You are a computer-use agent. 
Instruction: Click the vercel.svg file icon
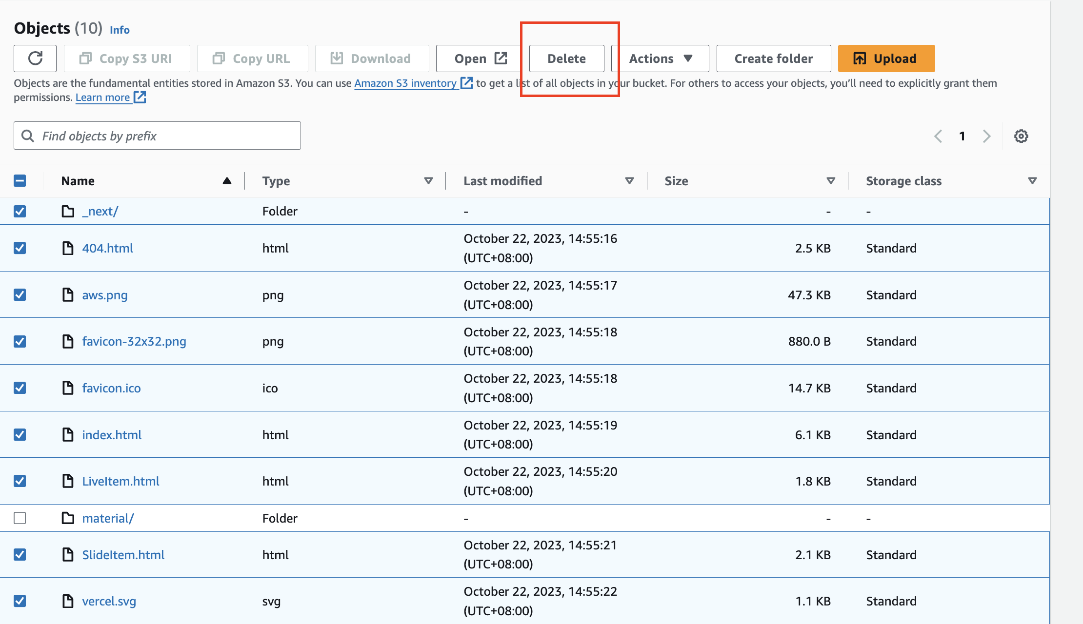click(68, 601)
